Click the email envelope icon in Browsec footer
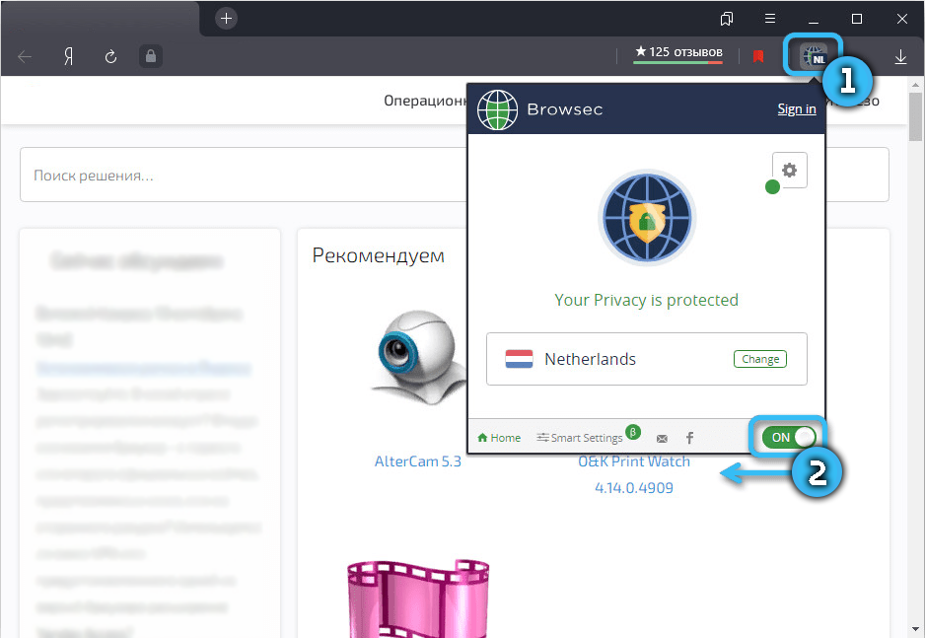Image resolution: width=925 pixels, height=638 pixels. pyautogui.click(x=662, y=438)
